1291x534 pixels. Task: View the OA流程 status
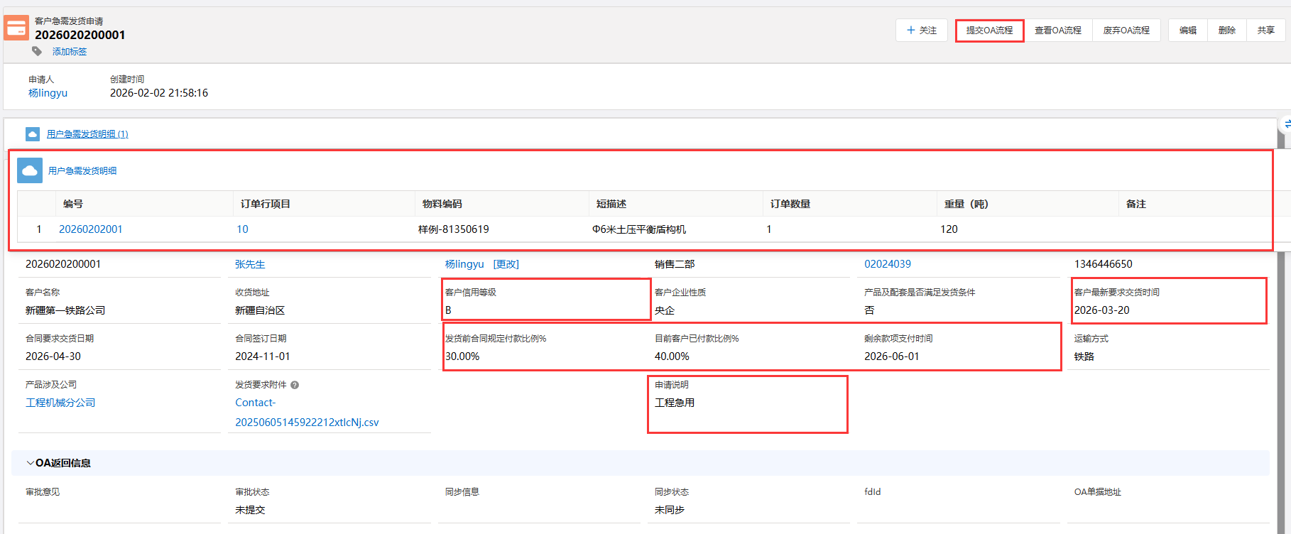pyautogui.click(x=1057, y=31)
